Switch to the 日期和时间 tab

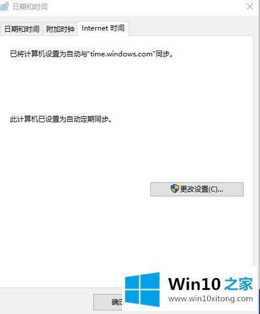pos(22,29)
